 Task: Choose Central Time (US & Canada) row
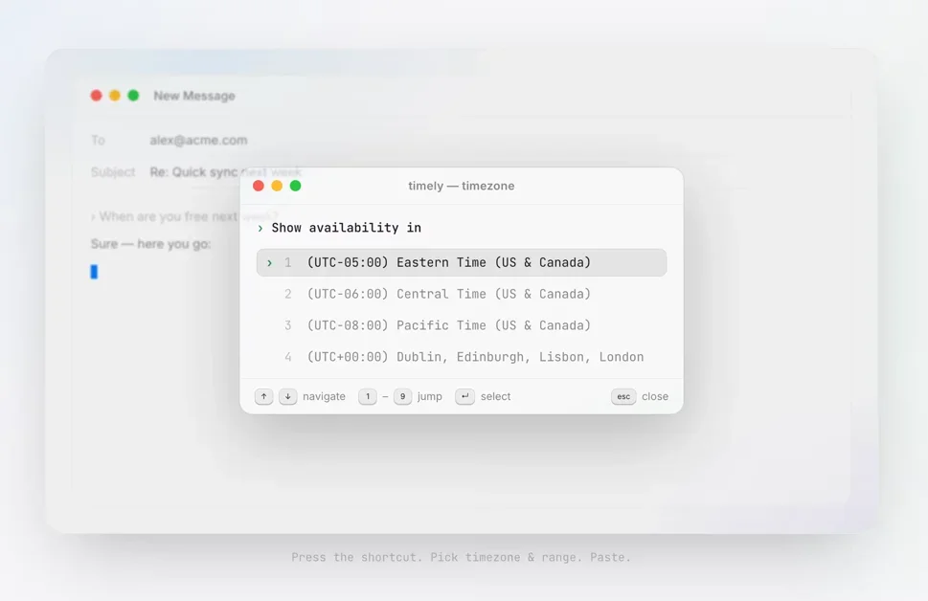[462, 294]
